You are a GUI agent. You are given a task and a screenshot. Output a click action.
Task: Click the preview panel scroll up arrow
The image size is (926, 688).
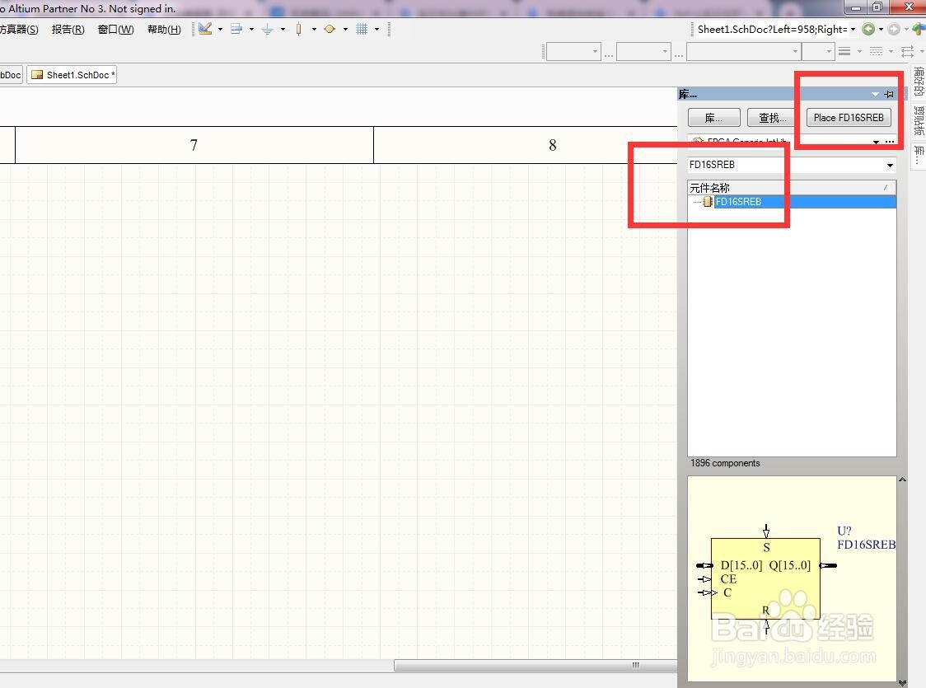pos(902,480)
